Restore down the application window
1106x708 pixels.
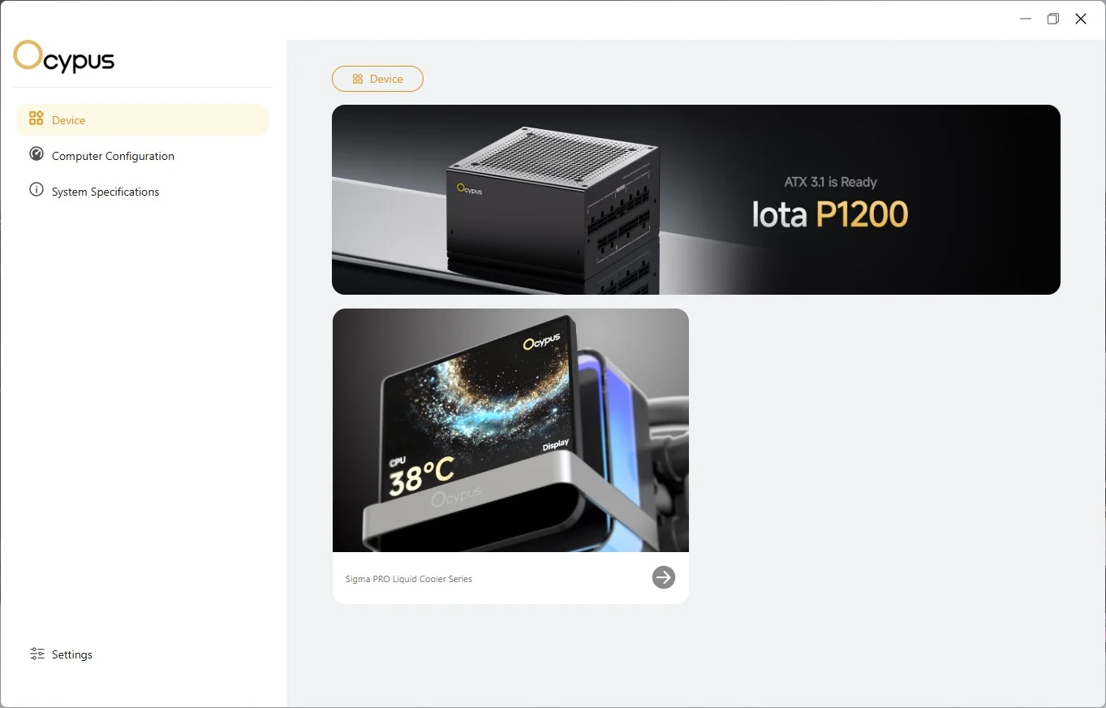(x=1053, y=19)
